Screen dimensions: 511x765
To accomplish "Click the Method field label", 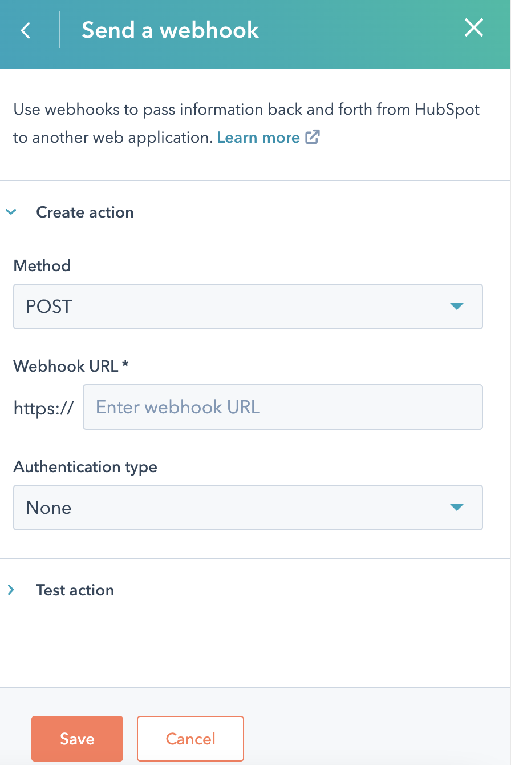I will click(42, 265).
